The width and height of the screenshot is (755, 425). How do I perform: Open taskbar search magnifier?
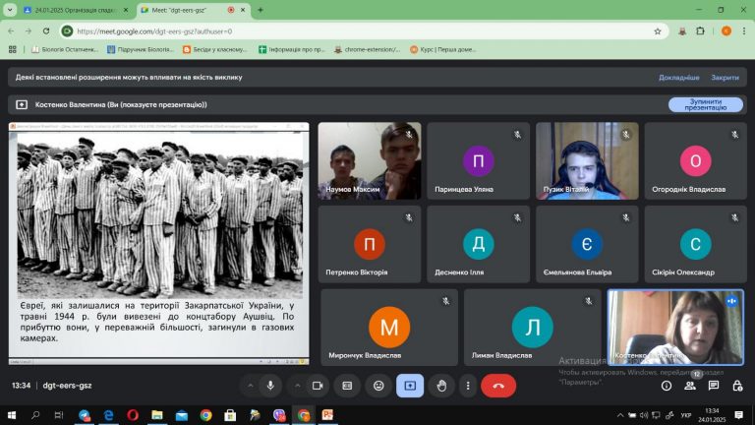coord(35,415)
